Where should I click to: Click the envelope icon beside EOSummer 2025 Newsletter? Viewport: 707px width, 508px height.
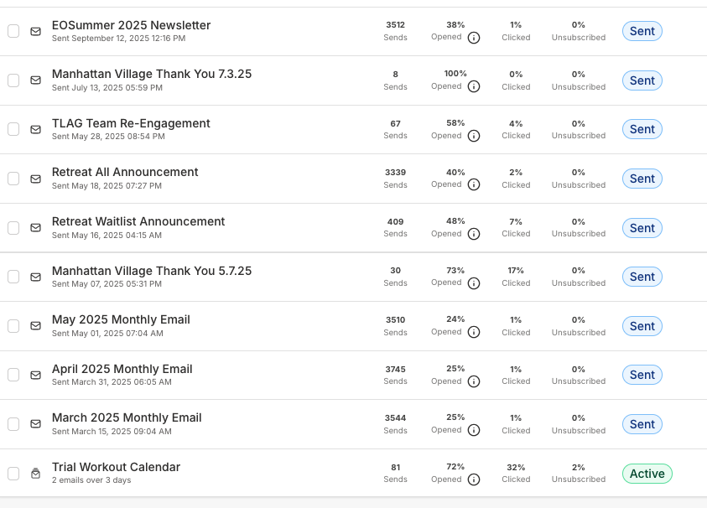click(x=35, y=32)
